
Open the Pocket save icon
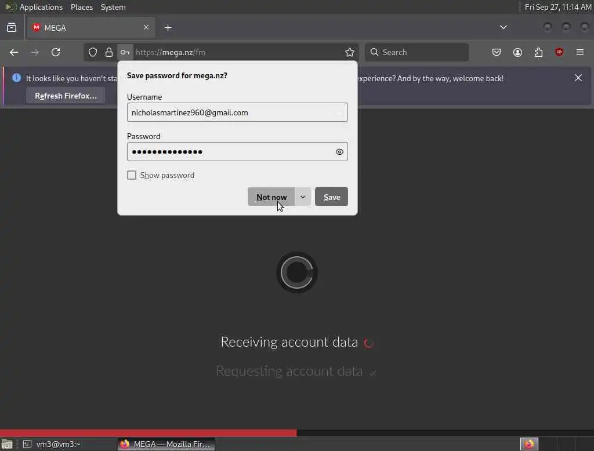pyautogui.click(x=497, y=52)
